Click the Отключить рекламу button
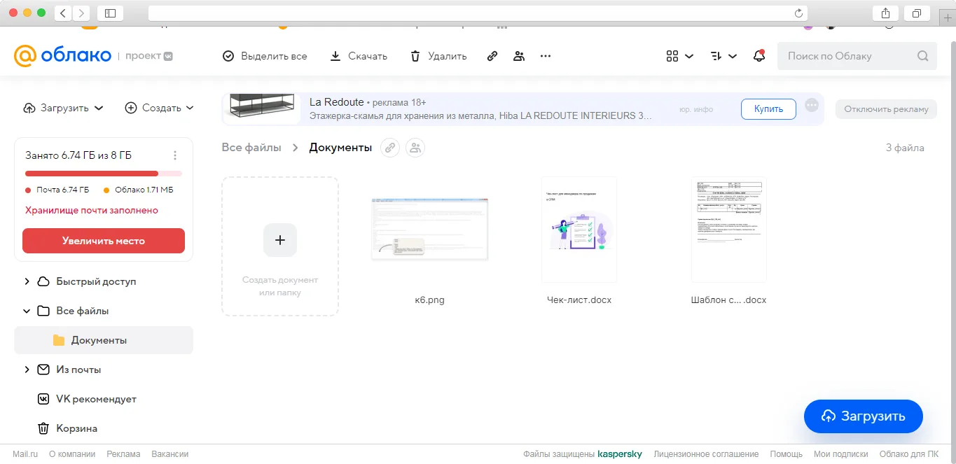Screen dimensions: 956x464 click(x=886, y=109)
